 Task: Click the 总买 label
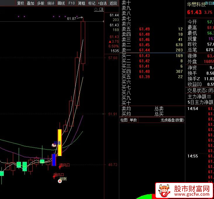(x=159, y=114)
